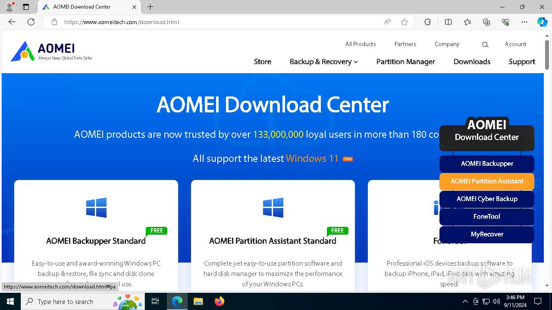This screenshot has height=310, width=552.
Task: Open a new tab with plus icon
Action: click(x=150, y=7)
